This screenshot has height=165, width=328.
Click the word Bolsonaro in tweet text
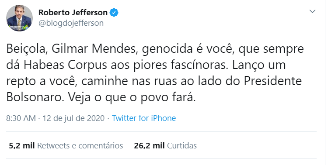[35, 98]
